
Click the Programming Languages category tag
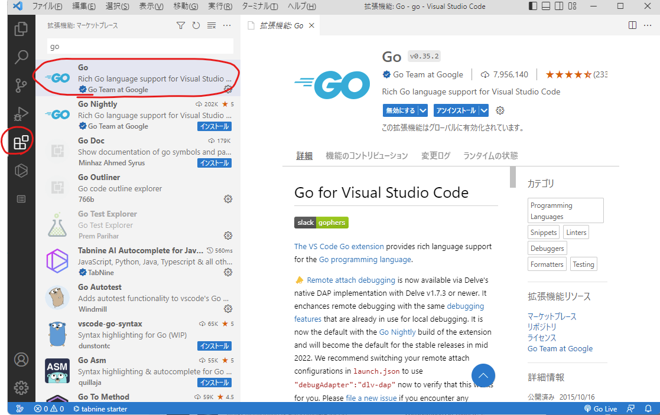tap(565, 211)
